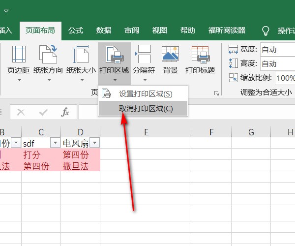This screenshot has height=246, width=295.
Task: Open the 页边距 margins tool
Action: pos(19,61)
